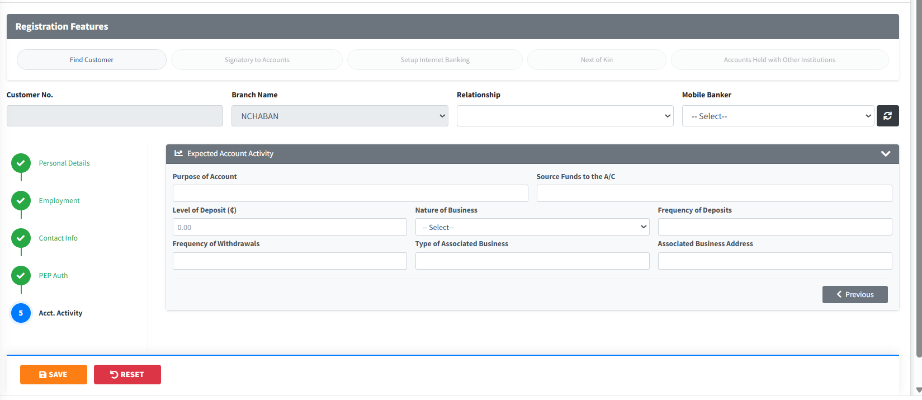Go back with the Previous button
Image resolution: width=922 pixels, height=400 pixels.
[854, 294]
